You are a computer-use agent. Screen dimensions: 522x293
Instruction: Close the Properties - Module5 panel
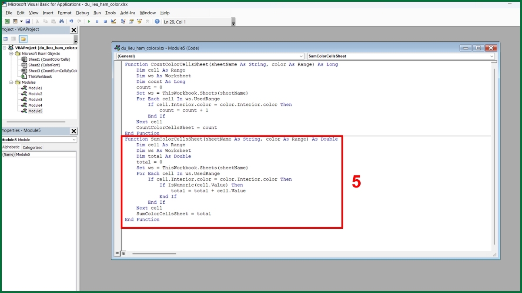[74, 131]
